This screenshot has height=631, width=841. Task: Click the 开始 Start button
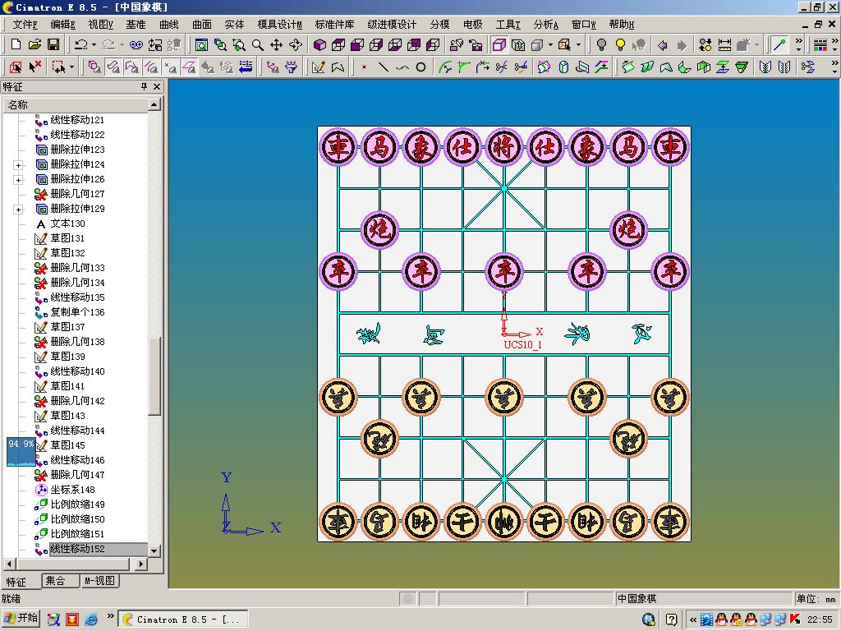tap(21, 619)
